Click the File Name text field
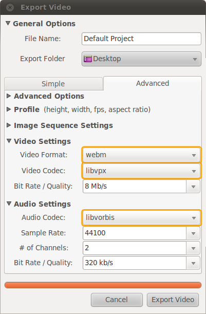 [x=141, y=39]
